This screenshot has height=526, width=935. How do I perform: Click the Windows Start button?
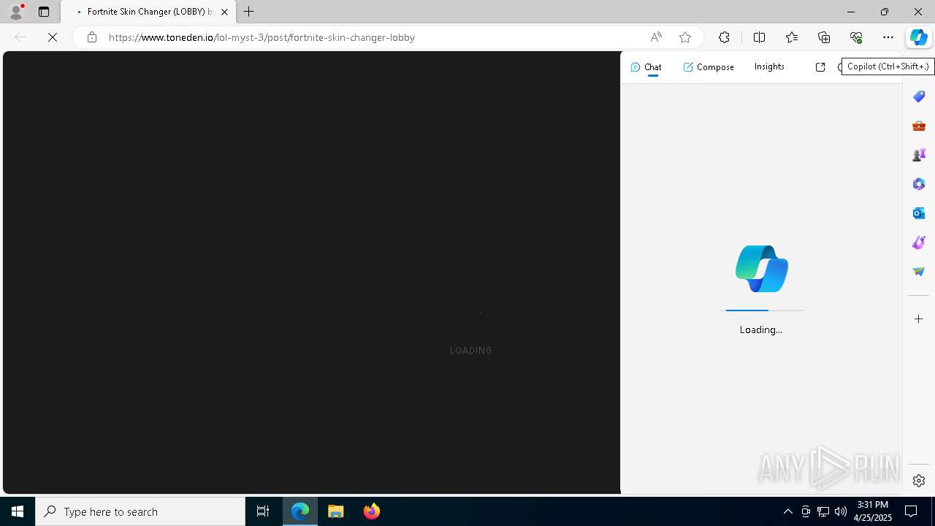coord(18,511)
